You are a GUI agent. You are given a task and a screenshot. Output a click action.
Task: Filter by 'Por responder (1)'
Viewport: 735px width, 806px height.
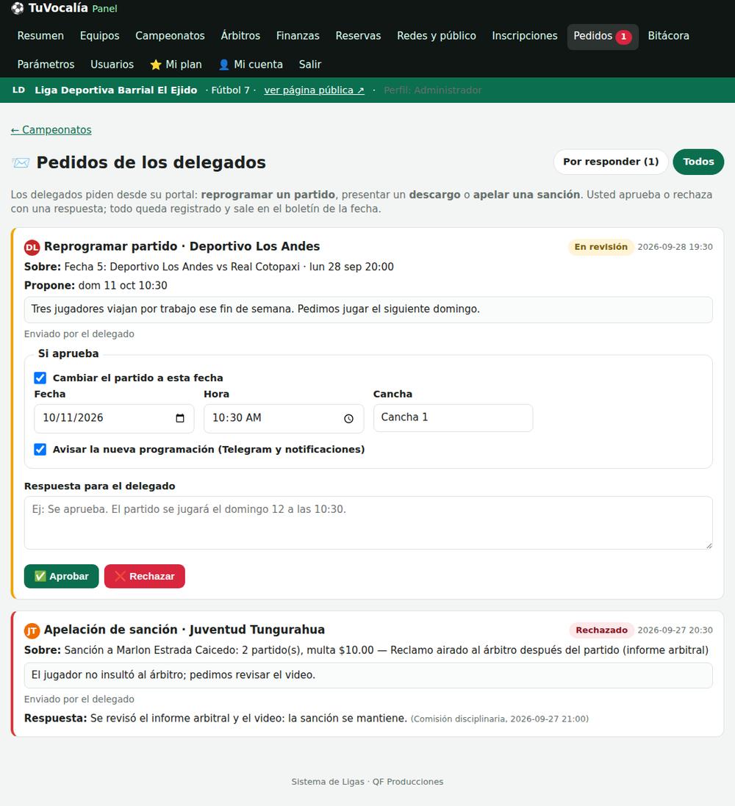[x=611, y=162]
